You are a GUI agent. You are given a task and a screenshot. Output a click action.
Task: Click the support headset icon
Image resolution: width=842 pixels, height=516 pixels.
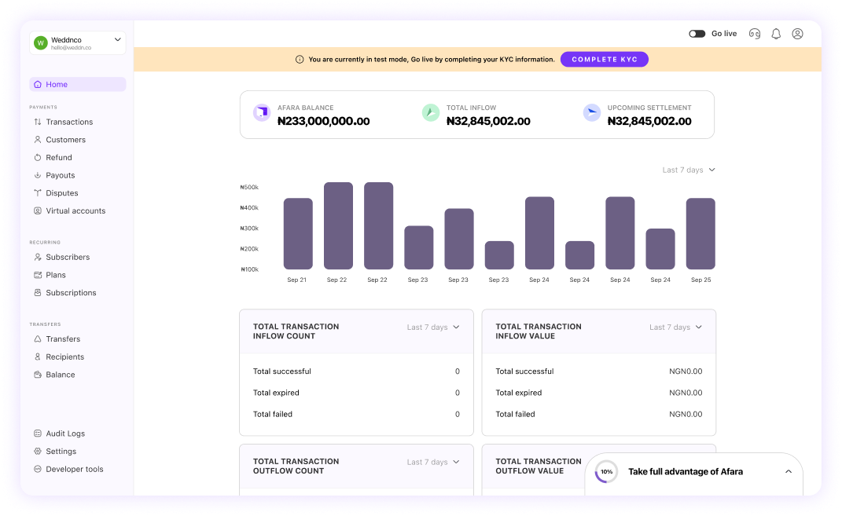[755, 34]
